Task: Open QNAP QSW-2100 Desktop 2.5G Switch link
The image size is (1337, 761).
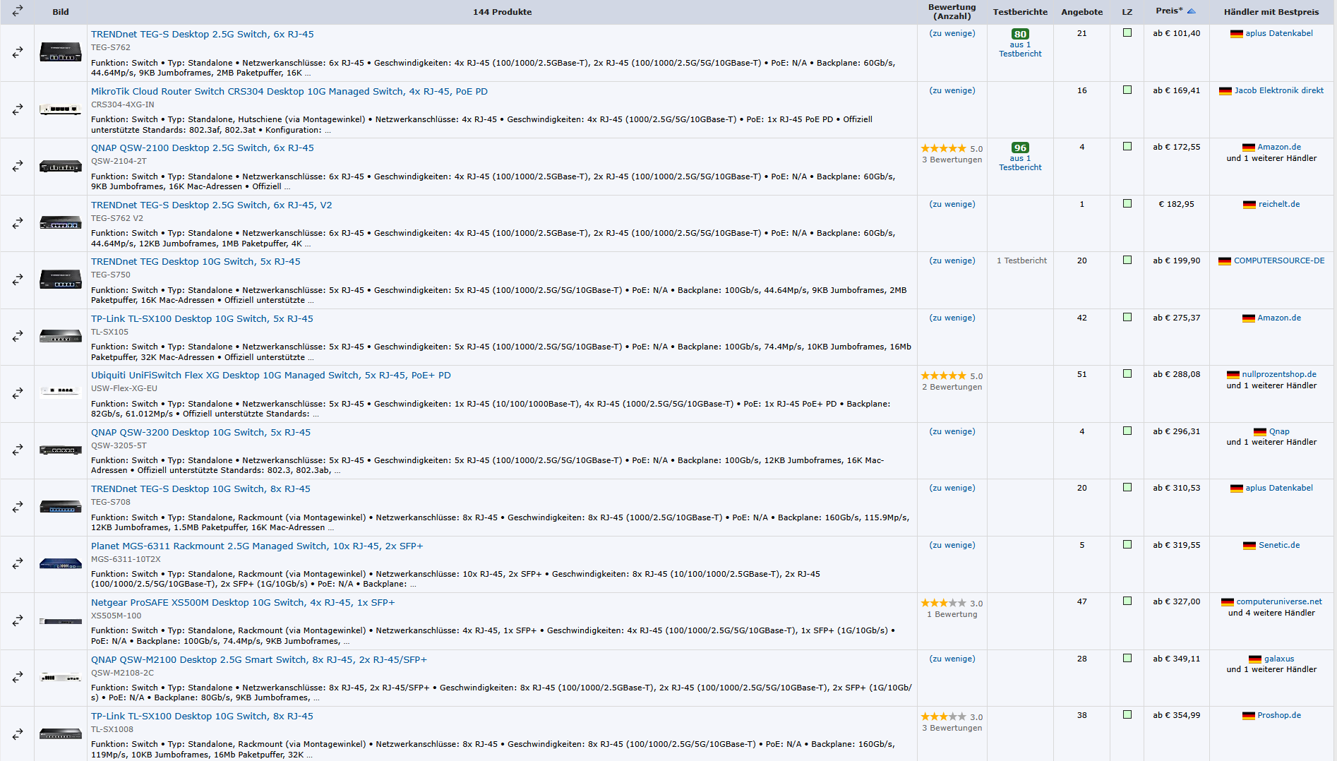Action: 203,148
